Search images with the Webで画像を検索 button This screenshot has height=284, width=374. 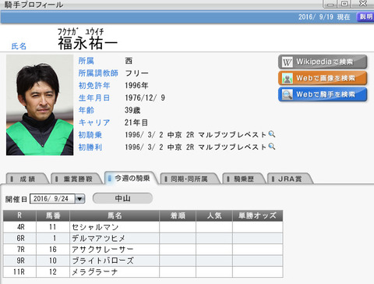(323, 78)
